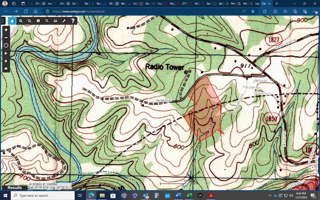The height and width of the screenshot is (200, 320).
Task: Open the Windows Start menu
Action: [x=5, y=196]
